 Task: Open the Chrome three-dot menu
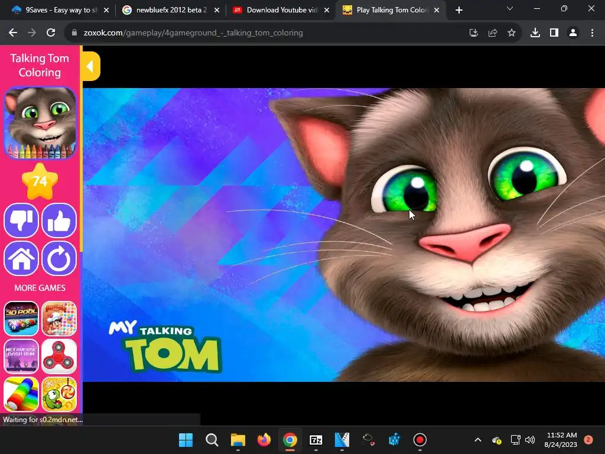point(592,33)
